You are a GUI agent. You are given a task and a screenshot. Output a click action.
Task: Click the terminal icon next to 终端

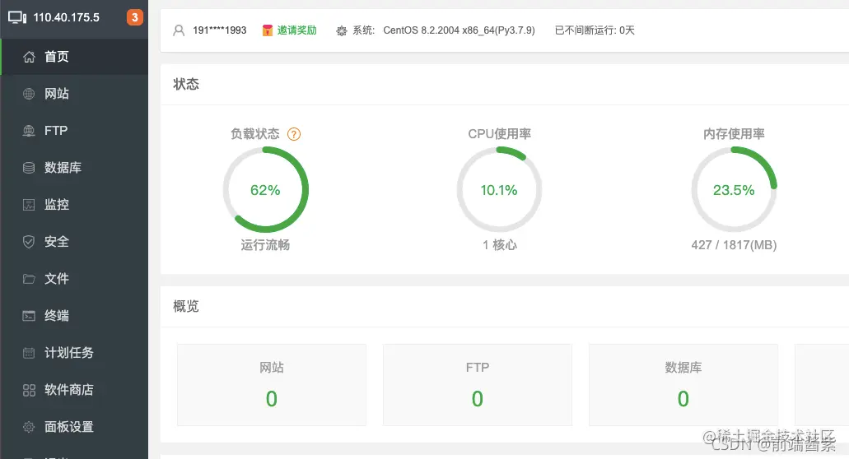(30, 316)
